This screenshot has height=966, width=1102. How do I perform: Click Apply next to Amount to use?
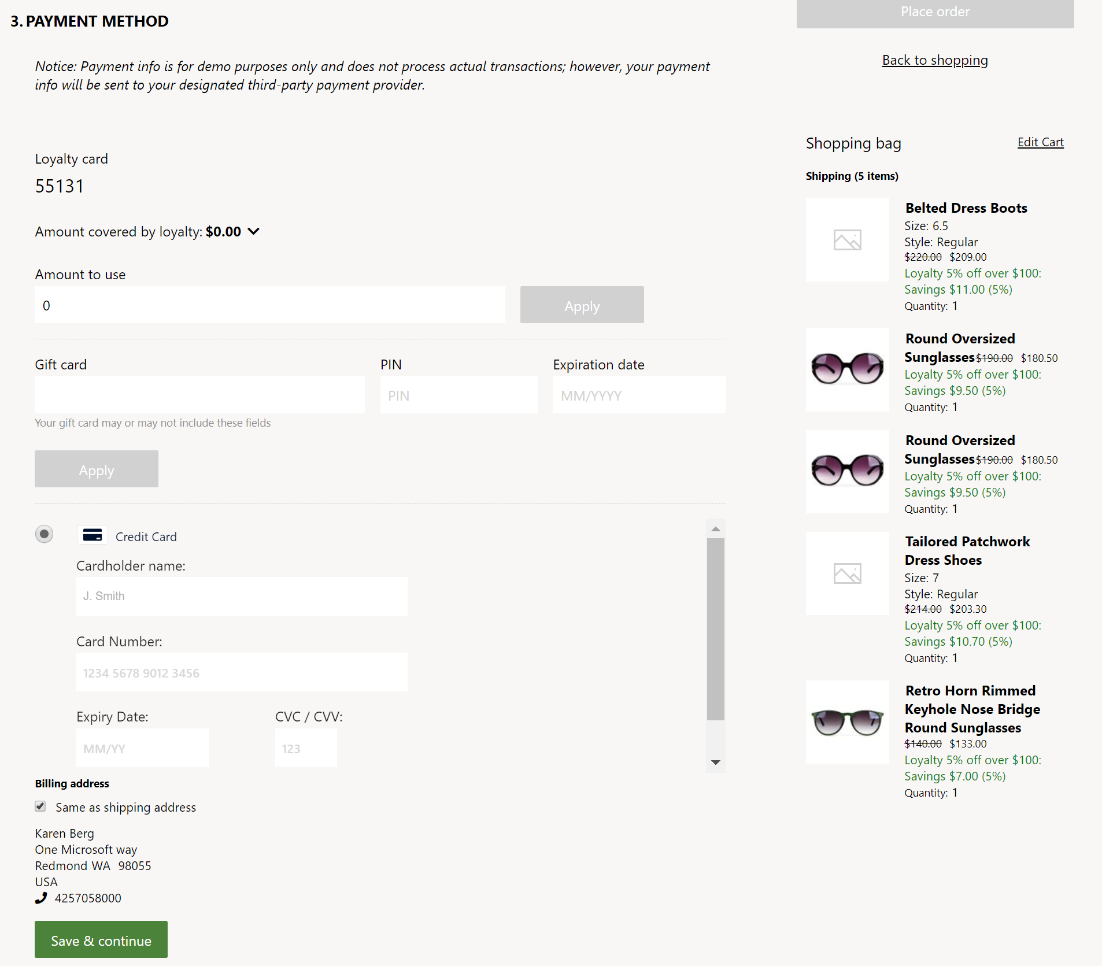click(x=582, y=305)
